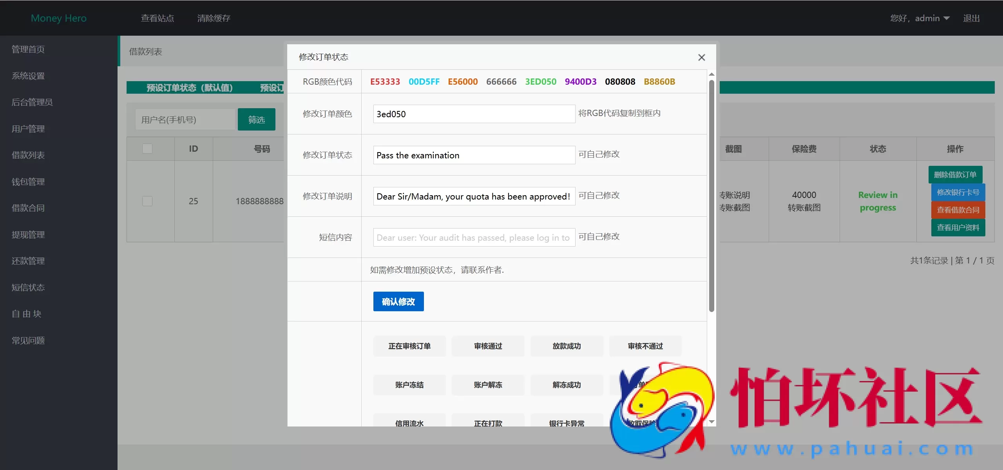The image size is (1003, 470).
Task: Click the 修改银行卡号 button
Action: (958, 192)
